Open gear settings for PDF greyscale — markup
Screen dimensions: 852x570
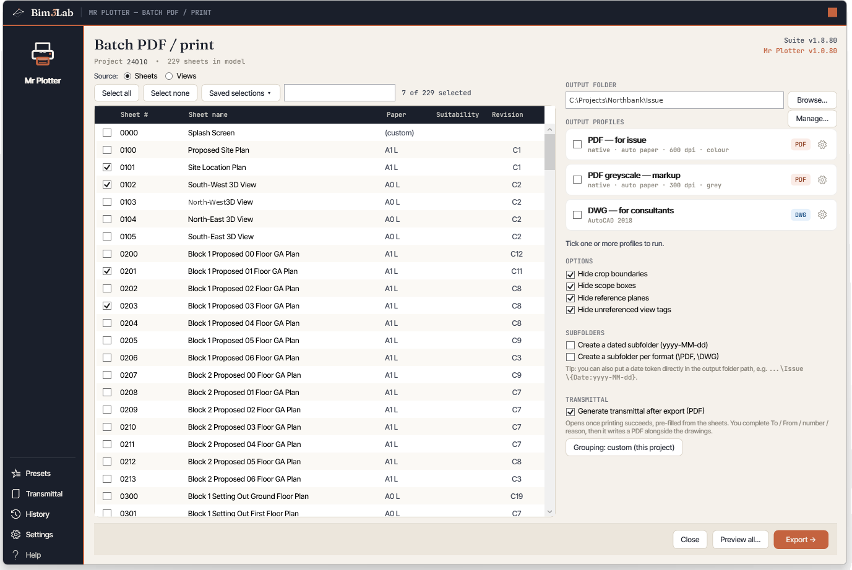pyautogui.click(x=822, y=180)
